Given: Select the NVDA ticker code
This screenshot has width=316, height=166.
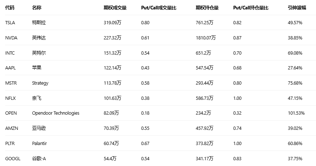Looking at the screenshot, I should [x=11, y=38].
